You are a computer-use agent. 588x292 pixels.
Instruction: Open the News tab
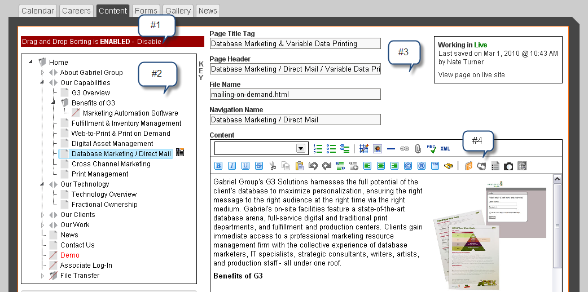208,11
